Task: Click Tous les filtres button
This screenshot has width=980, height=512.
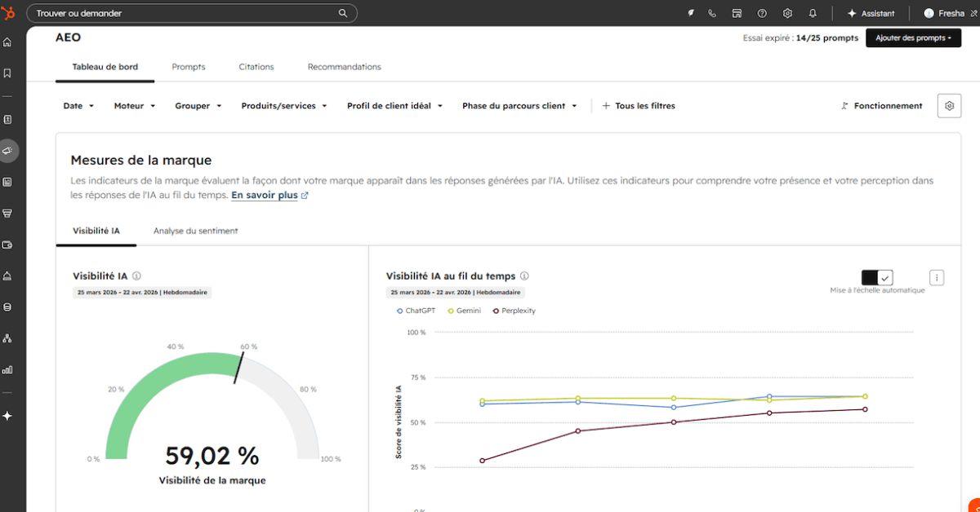Action: [x=639, y=106]
